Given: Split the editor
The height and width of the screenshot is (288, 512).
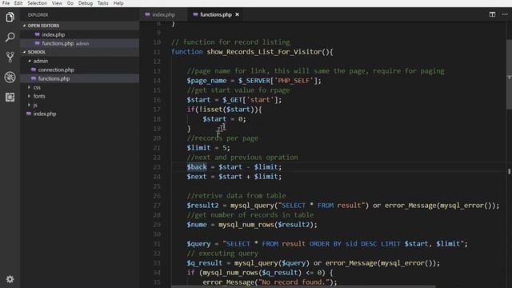Looking at the screenshot, I should tap(492, 14).
